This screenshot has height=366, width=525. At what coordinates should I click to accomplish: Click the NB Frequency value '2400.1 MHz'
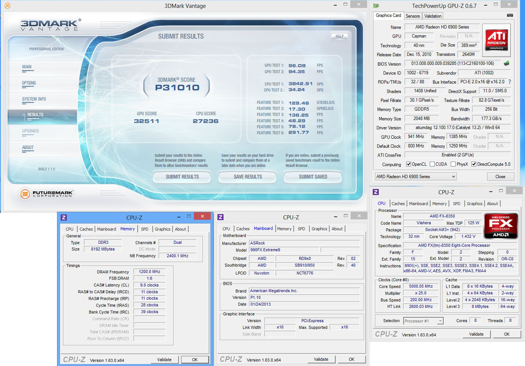pos(177,256)
